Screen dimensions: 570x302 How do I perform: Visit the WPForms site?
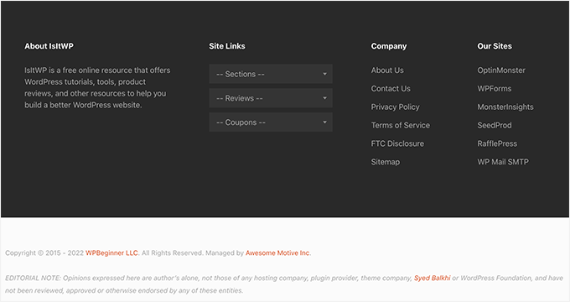pos(495,89)
